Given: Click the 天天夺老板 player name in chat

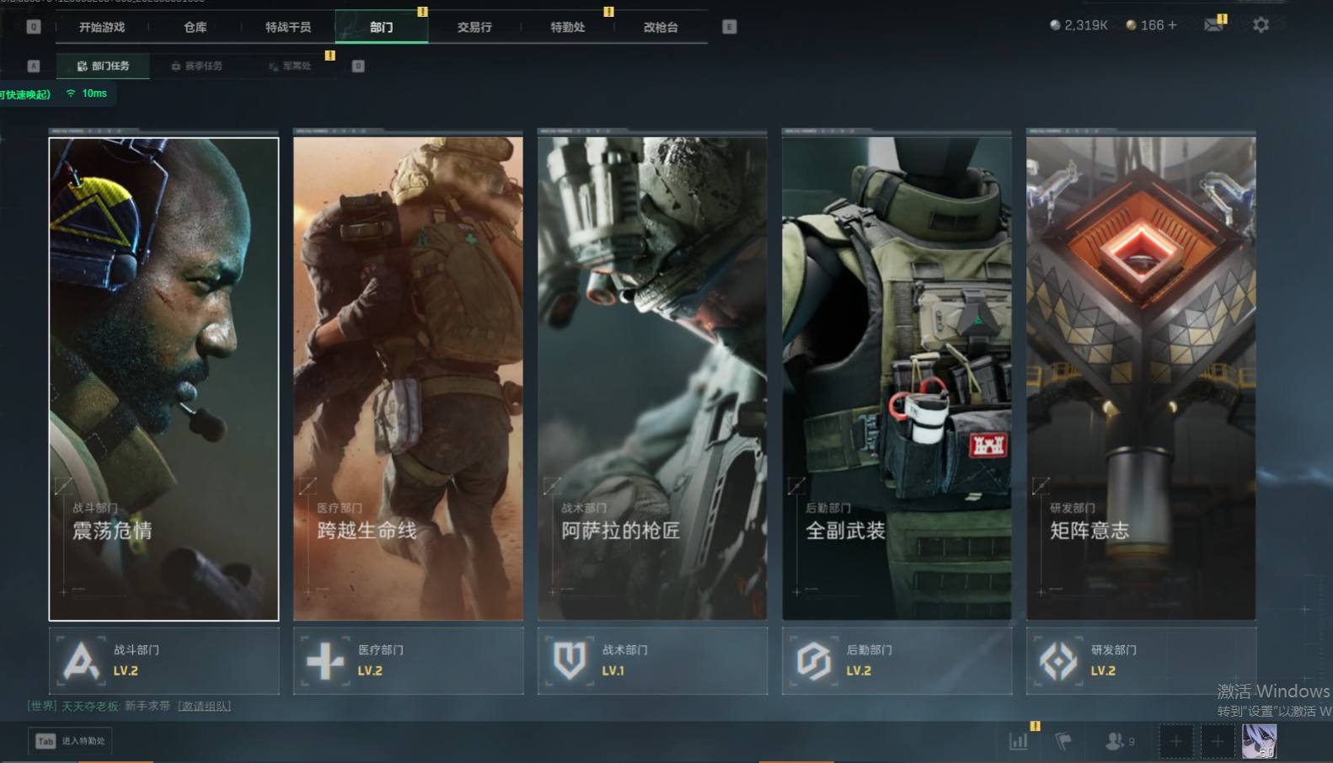Looking at the screenshot, I should [x=89, y=706].
